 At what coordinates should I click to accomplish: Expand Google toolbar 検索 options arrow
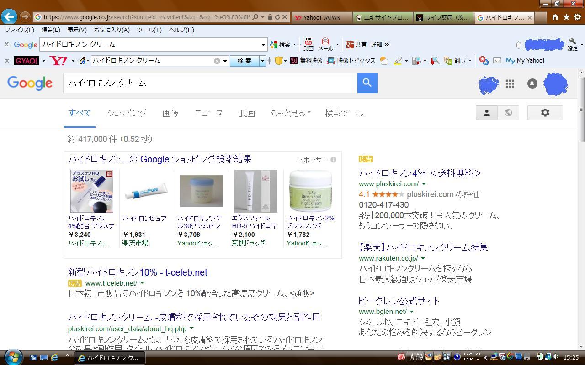[294, 45]
